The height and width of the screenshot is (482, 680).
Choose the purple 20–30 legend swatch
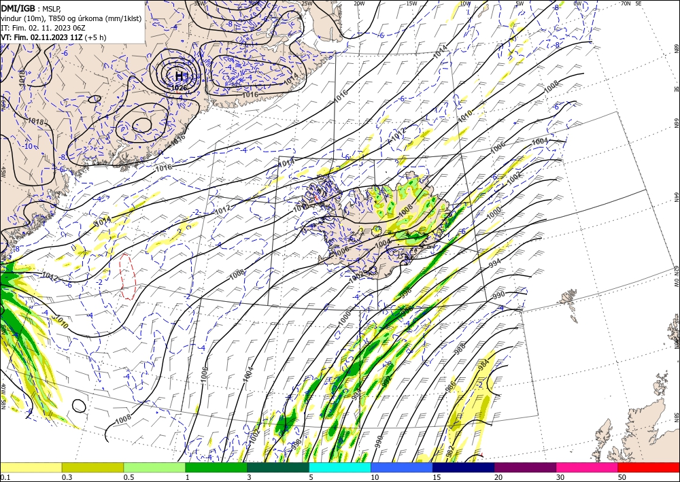525,467
